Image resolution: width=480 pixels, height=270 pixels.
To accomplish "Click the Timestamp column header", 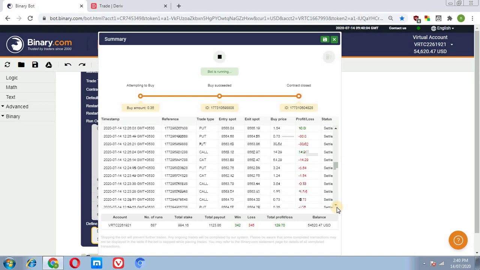I will pyautogui.click(x=110, y=119).
